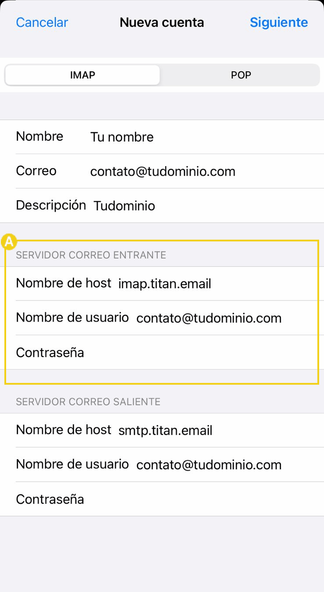The height and width of the screenshot is (592, 324).
Task: Select the IMAP segment
Action: point(82,75)
